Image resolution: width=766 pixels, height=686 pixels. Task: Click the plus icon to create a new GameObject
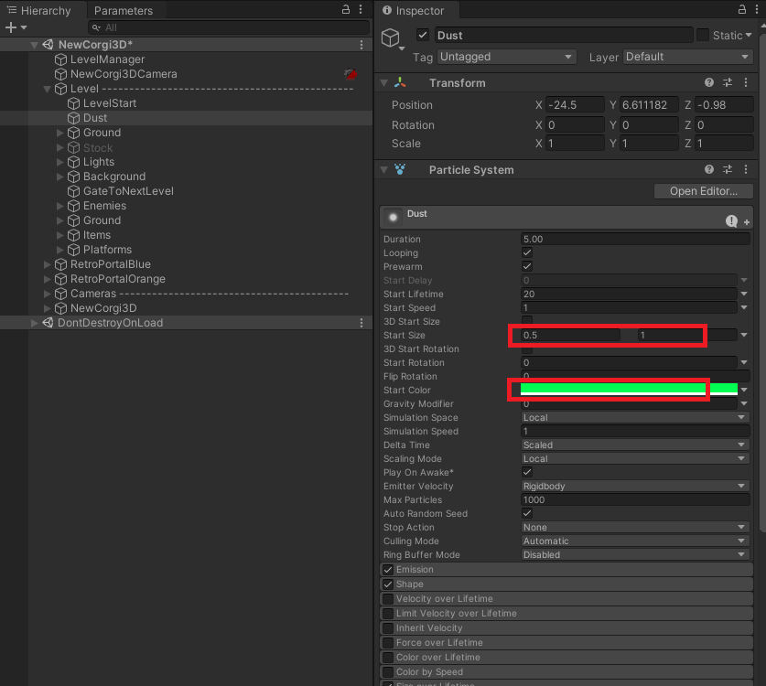tap(9, 27)
